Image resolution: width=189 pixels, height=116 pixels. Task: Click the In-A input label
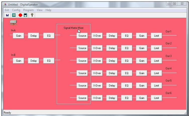pos(13,30)
